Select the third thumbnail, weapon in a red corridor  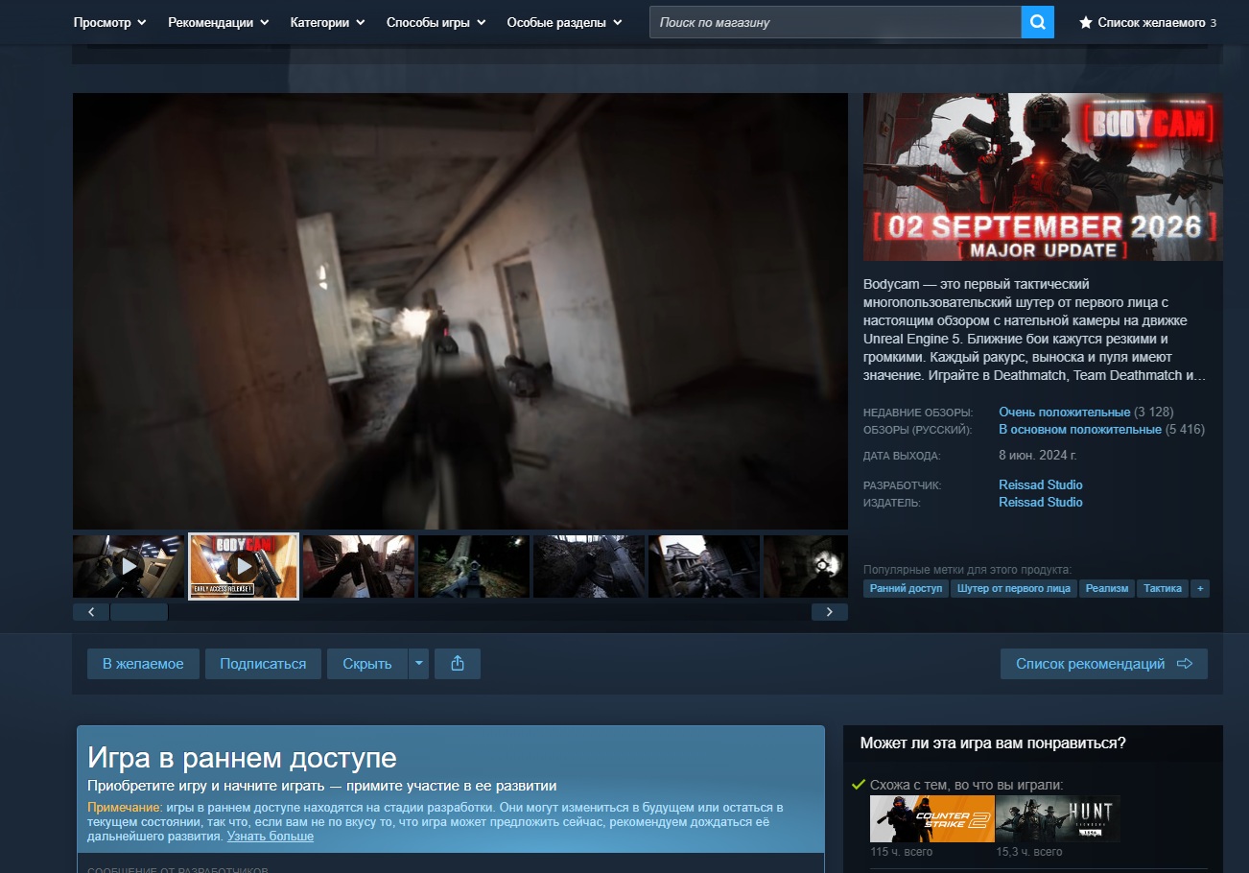coord(359,566)
